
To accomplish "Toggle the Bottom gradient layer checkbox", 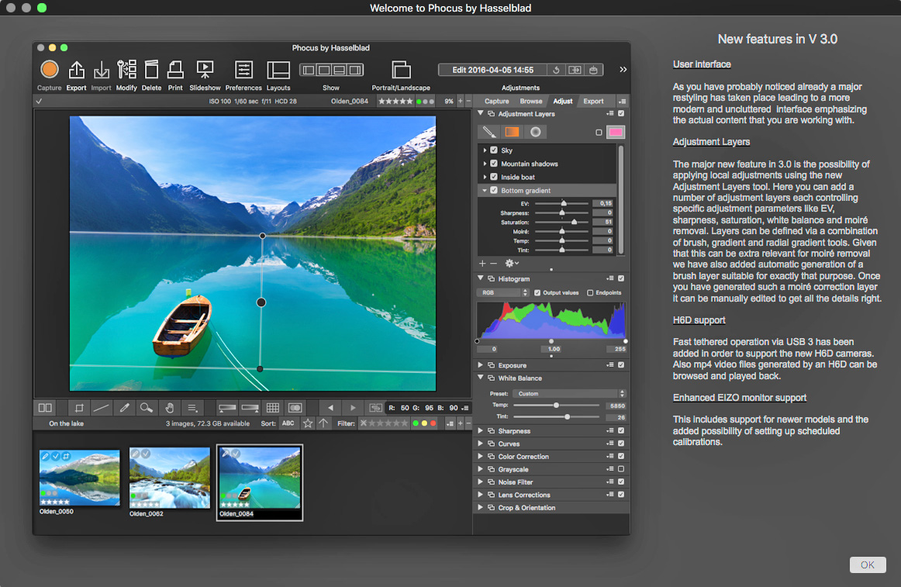I will click(494, 190).
